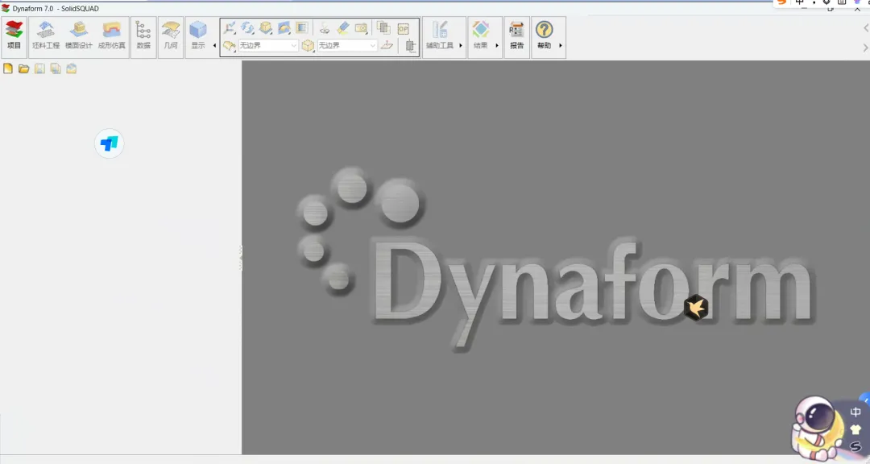Click the eraser clear icon
This screenshot has height=464, width=870.
click(343, 27)
